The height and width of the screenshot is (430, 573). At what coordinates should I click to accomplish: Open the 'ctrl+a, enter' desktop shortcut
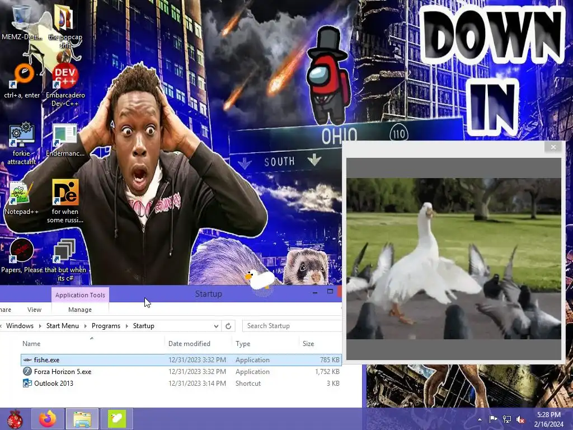22,76
